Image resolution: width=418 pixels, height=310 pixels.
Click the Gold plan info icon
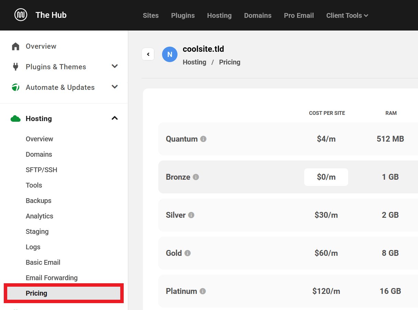pos(187,253)
